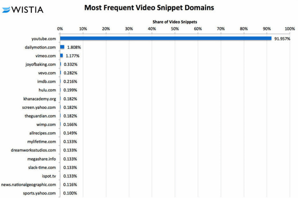Click the Wistia logo
This screenshot has width=298, height=198.
[23, 10]
